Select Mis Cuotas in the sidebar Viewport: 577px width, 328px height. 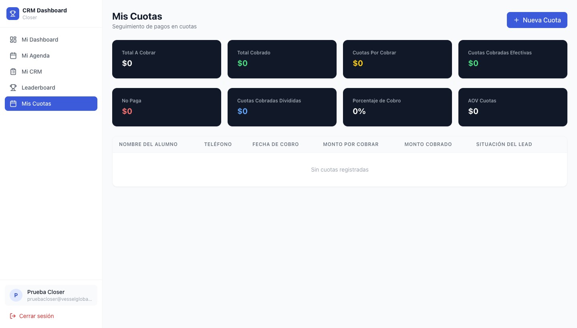click(x=36, y=104)
